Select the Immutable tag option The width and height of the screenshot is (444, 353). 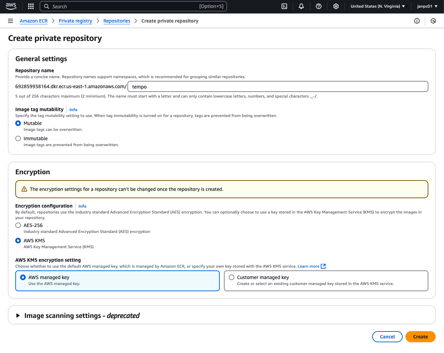(18, 138)
